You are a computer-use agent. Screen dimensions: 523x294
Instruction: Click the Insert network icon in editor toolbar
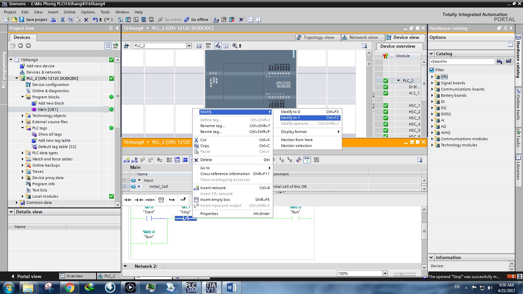127,160
